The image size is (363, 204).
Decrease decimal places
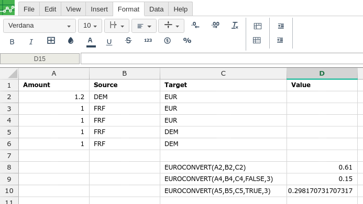coord(195,25)
